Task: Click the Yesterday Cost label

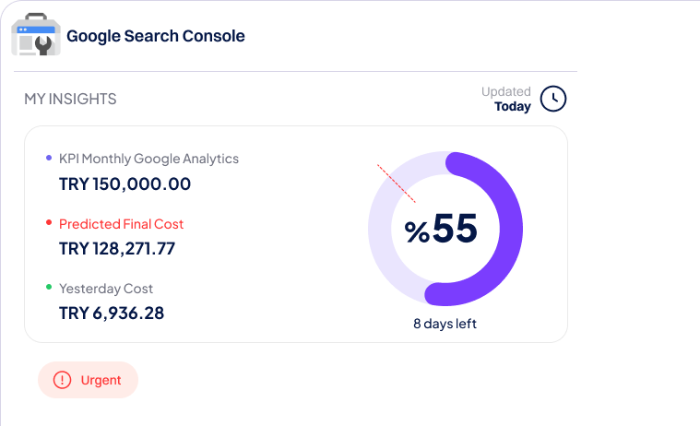Action: (x=106, y=289)
